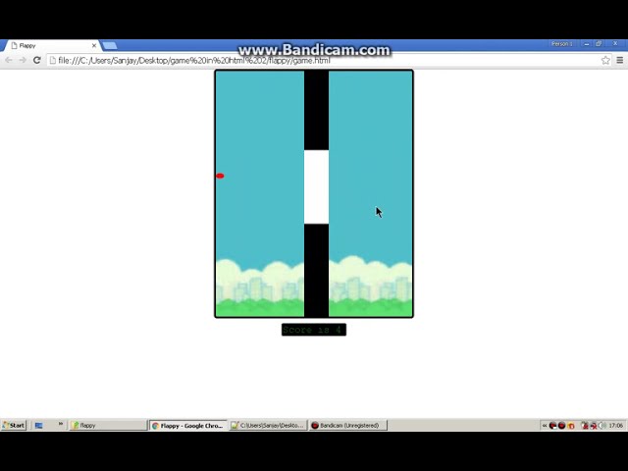This screenshot has width=628, height=471.
Task: Restore down the Chrome window
Action: [x=599, y=43]
